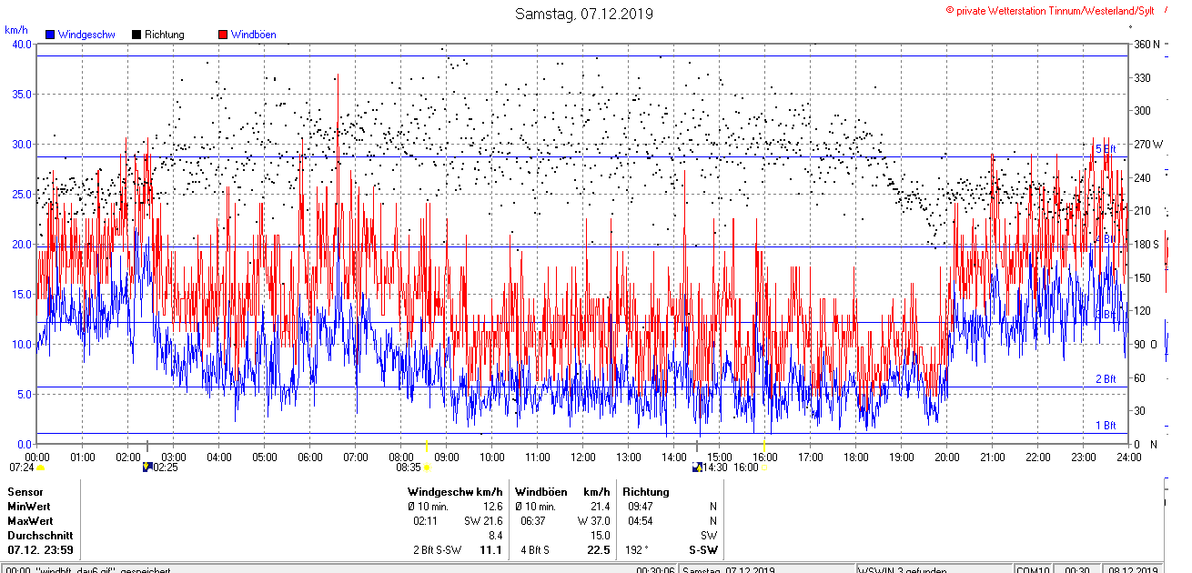Click the Durchschnitt row label
The height and width of the screenshot is (573, 1192).
coord(40,536)
